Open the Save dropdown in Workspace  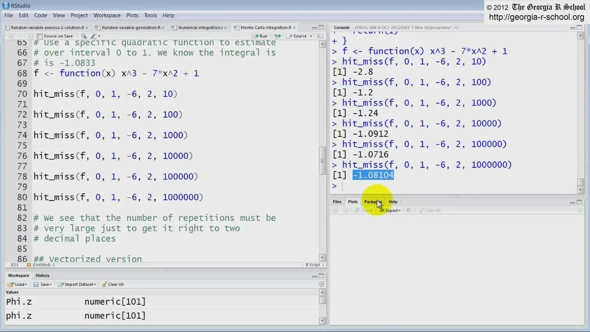[42, 284]
